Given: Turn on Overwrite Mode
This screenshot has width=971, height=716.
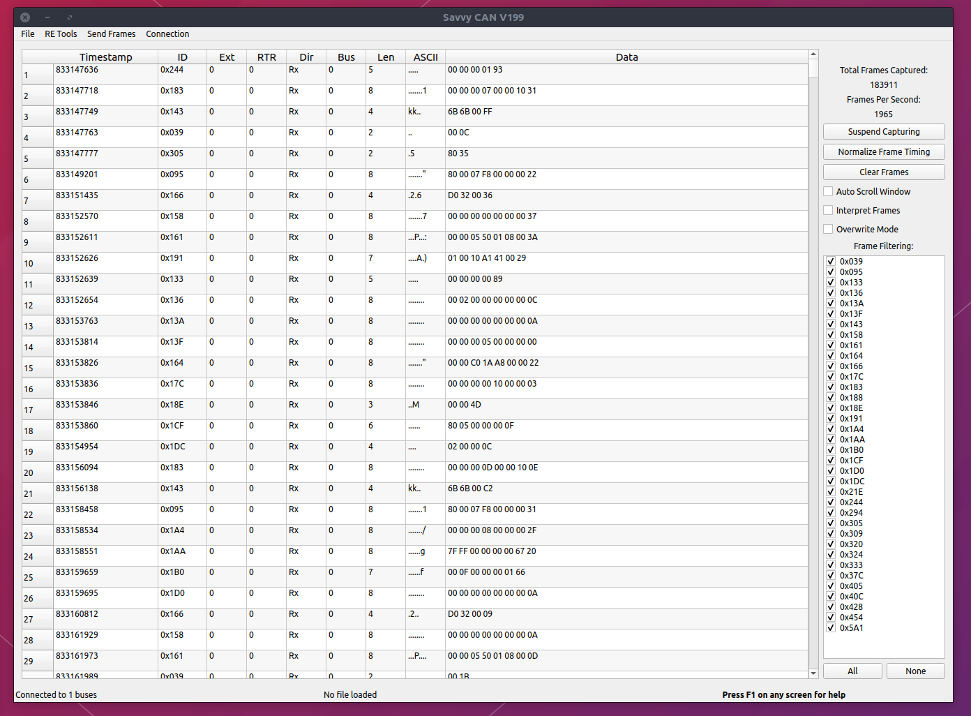Looking at the screenshot, I should [828, 229].
